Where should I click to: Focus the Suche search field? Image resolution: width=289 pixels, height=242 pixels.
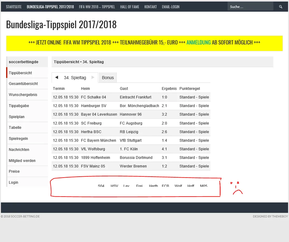coord(251,7)
